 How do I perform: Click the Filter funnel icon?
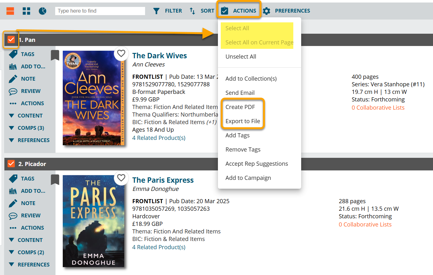click(x=156, y=11)
